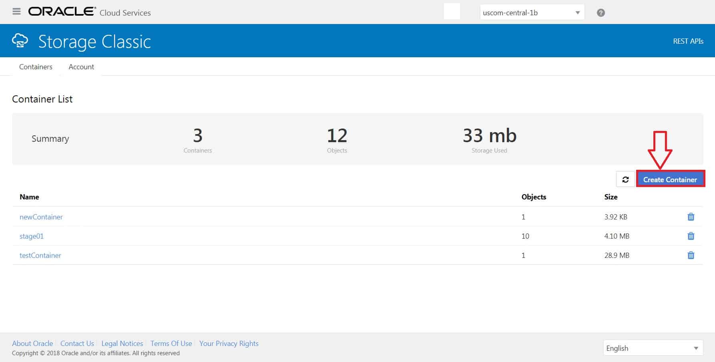The width and height of the screenshot is (715, 362).
Task: Click the Objects column header
Action: coord(534,197)
